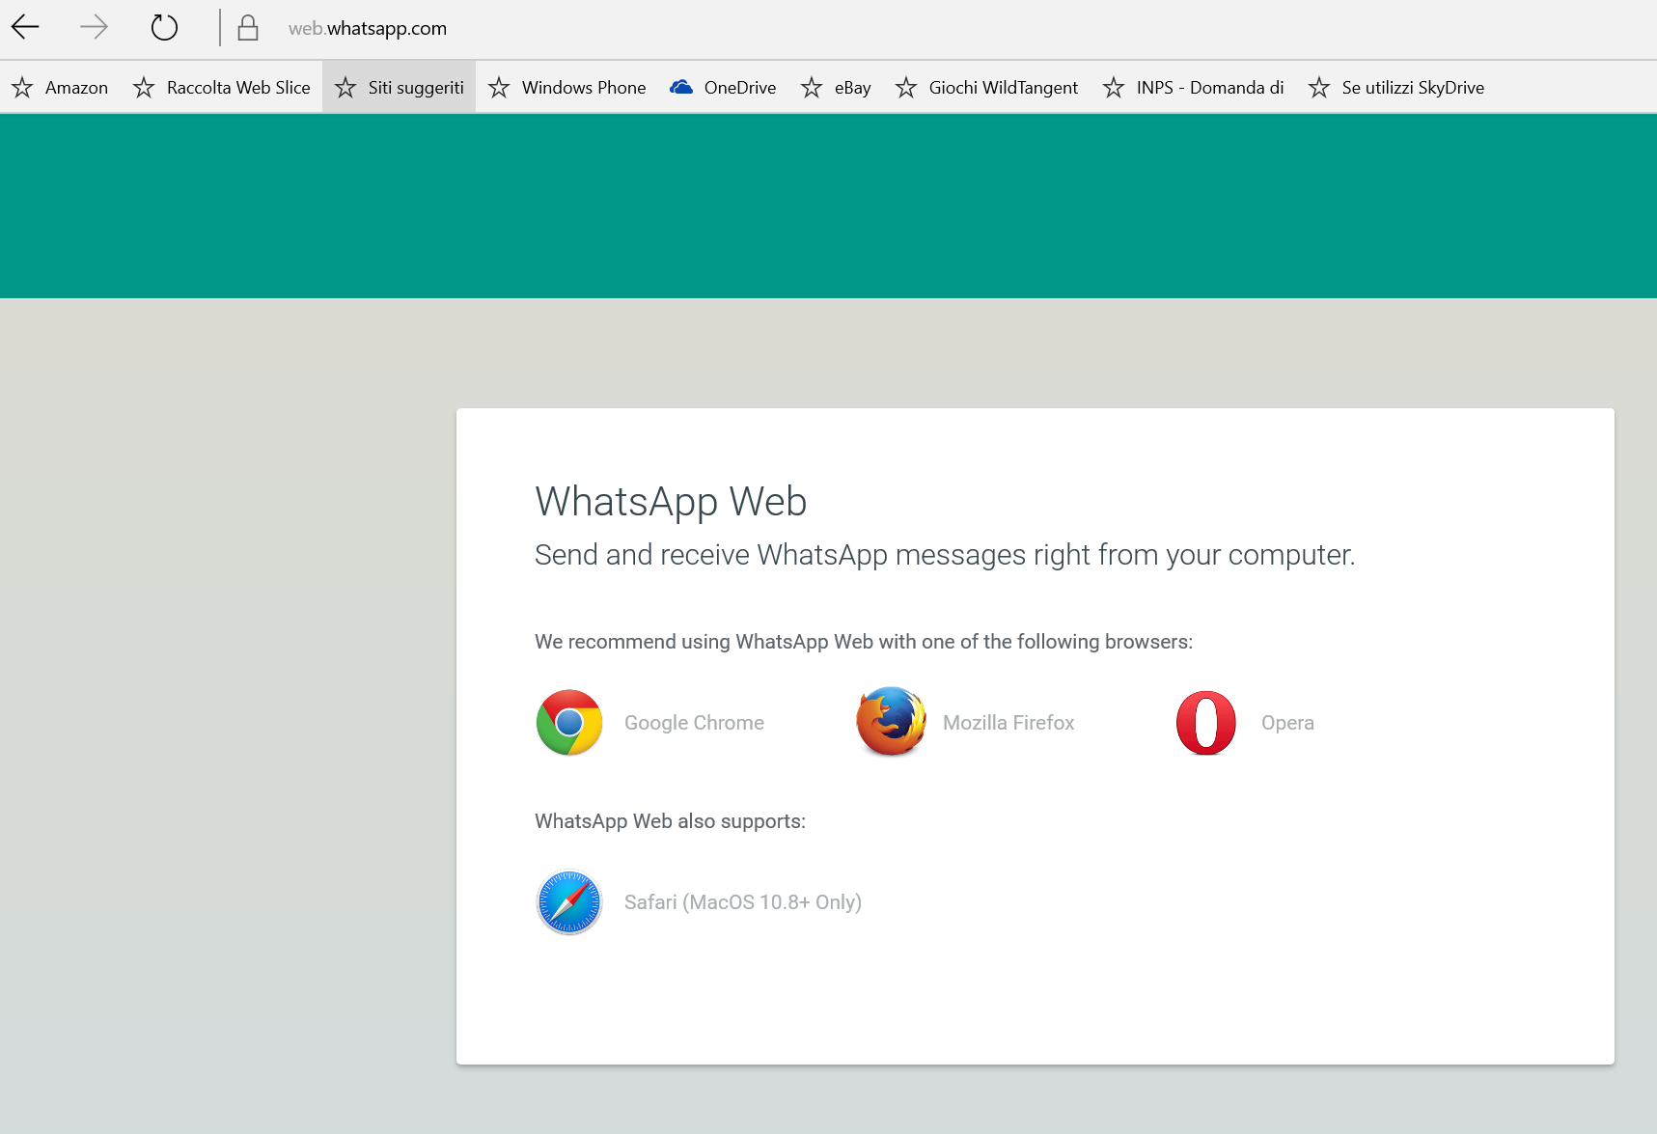Click the browser back arrow
The image size is (1657, 1134).
click(25, 28)
